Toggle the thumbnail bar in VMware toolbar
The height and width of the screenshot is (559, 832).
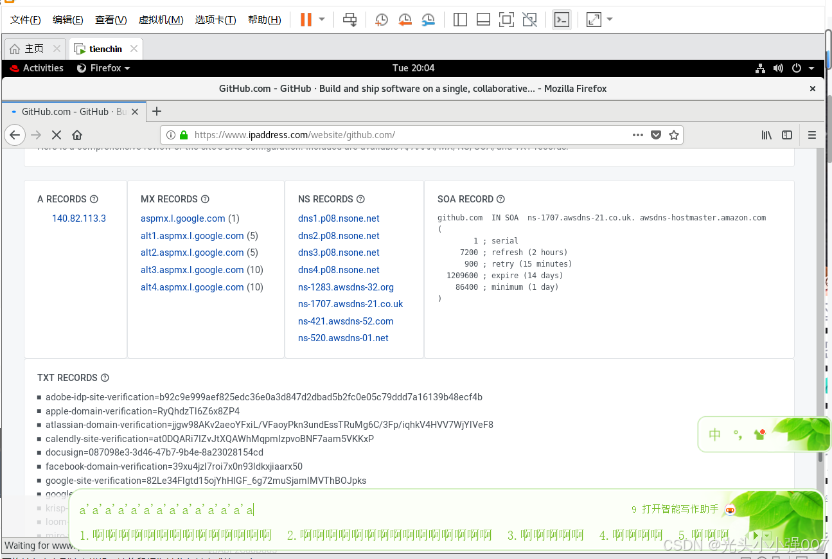pyautogui.click(x=483, y=20)
